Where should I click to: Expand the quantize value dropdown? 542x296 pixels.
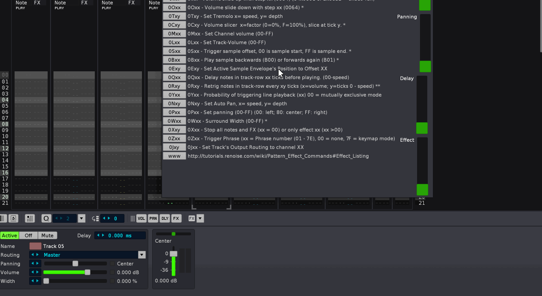[x=81, y=218]
